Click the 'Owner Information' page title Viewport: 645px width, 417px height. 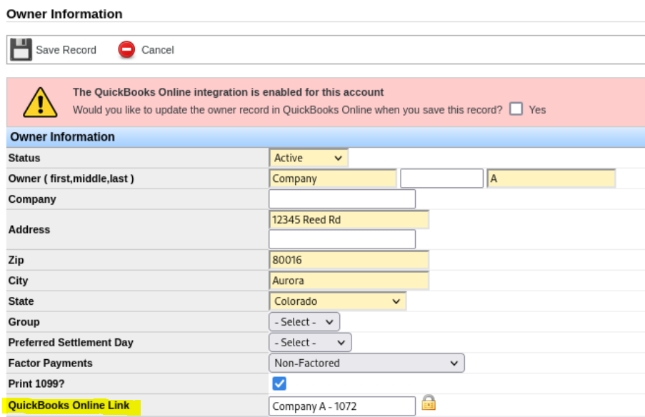point(64,14)
